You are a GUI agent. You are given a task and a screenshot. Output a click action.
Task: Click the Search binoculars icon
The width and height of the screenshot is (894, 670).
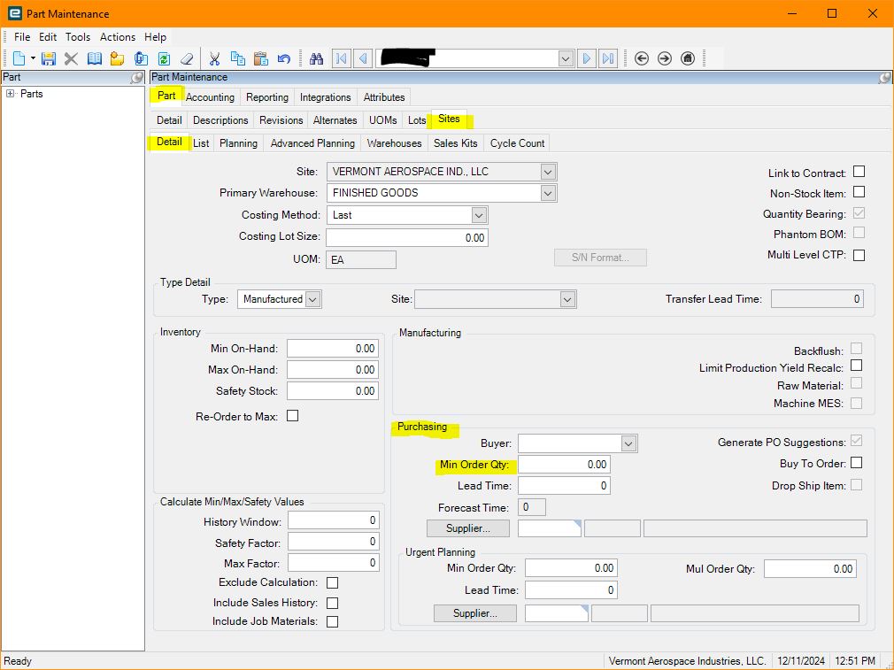[316, 58]
